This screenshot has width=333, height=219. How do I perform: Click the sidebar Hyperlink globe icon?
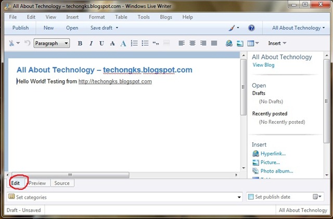255,153
